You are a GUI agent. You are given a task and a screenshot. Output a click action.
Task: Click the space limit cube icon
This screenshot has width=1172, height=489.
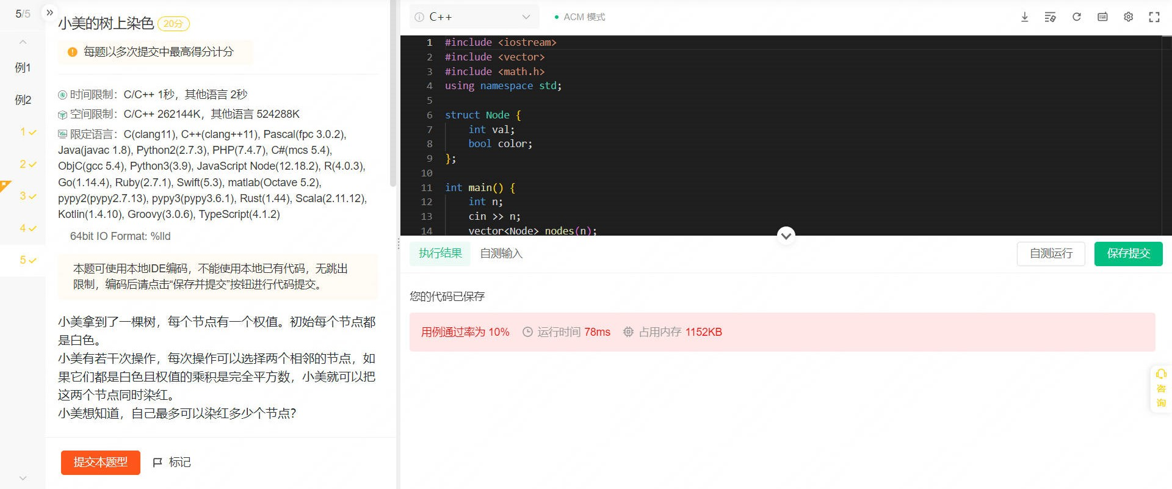tap(62, 115)
